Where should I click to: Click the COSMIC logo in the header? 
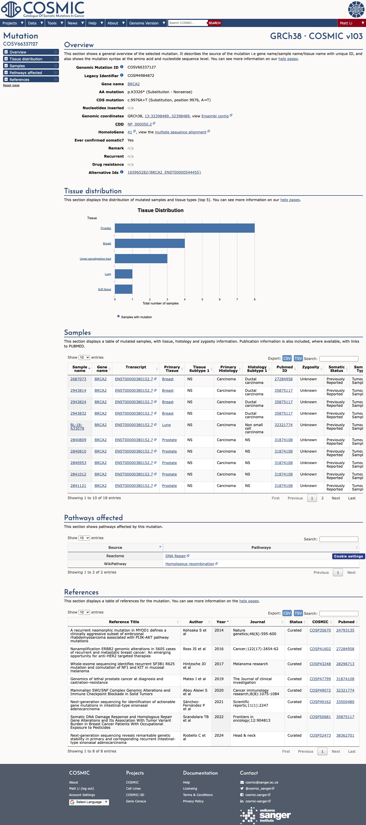point(43,9)
